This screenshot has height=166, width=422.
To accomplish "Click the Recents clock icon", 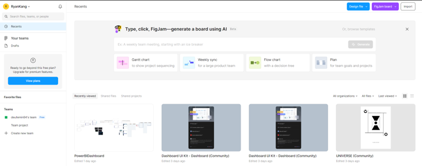I will coord(6,26).
